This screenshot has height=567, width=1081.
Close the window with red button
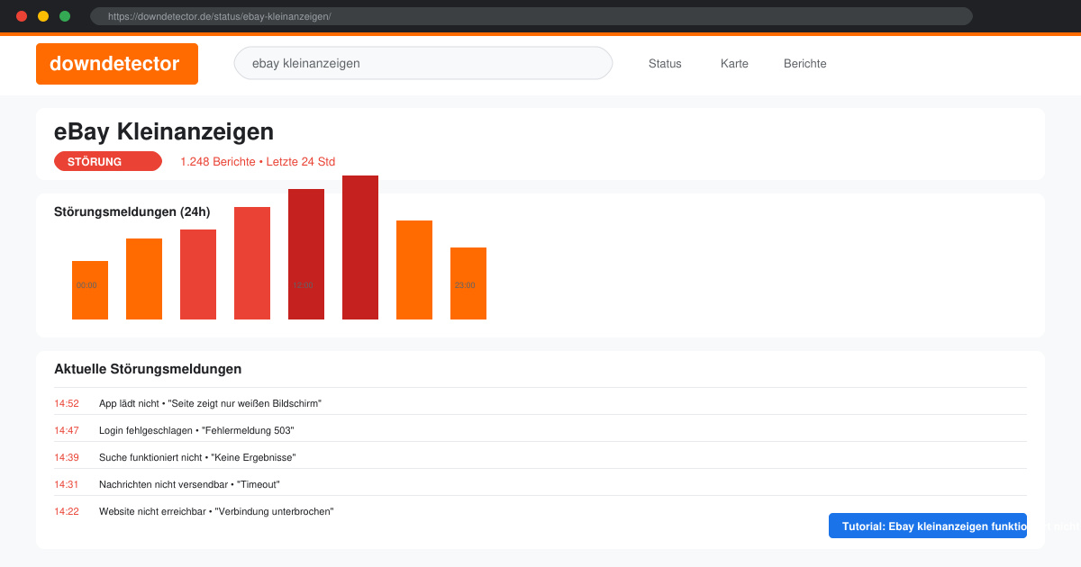click(22, 16)
